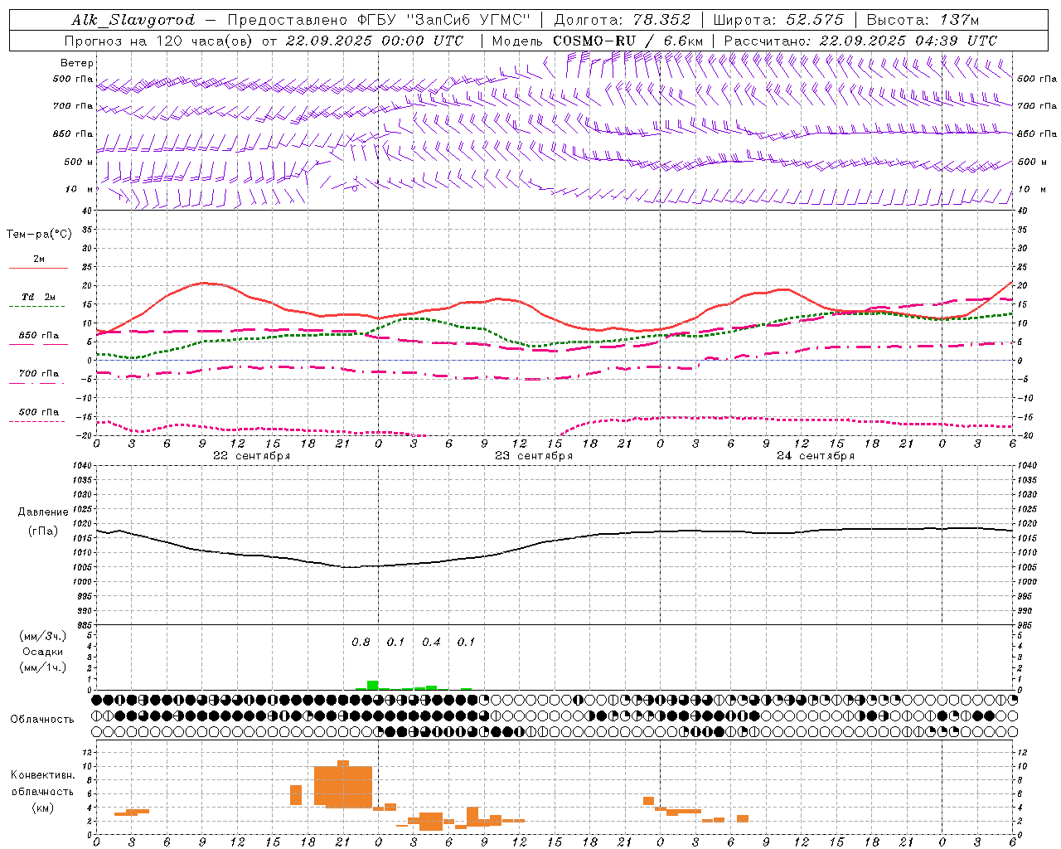Click the Модель COSMO-RU / 6.6км text
This screenshot has height=849, width=1061.
point(598,41)
